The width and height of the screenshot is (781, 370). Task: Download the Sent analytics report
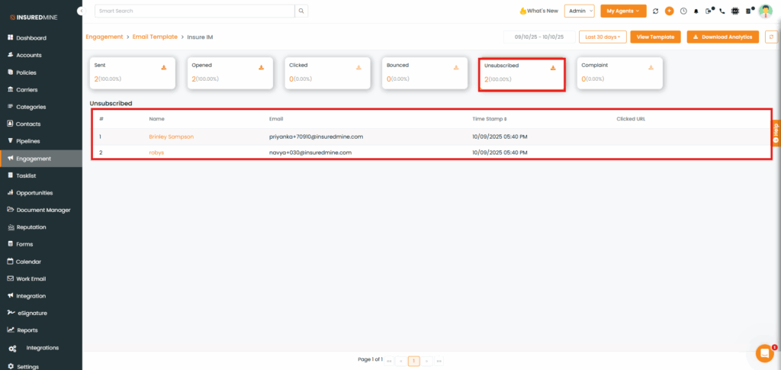click(x=163, y=68)
